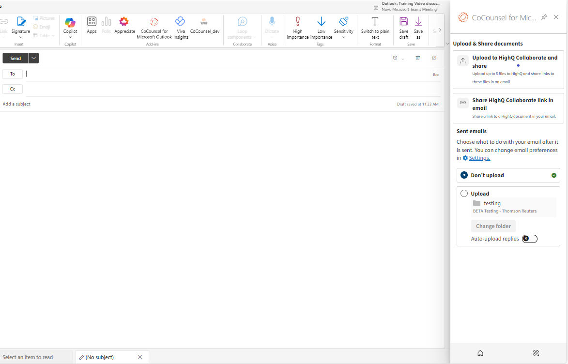Click Share HighQ Collaborate link in email

pos(508,108)
